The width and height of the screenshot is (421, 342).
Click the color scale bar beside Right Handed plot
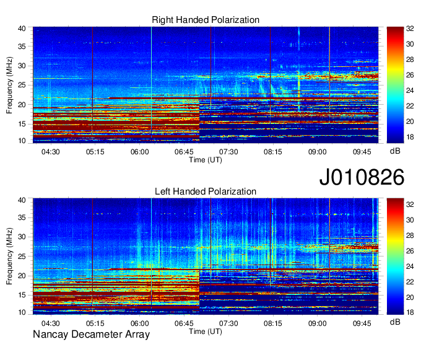pos(395,85)
